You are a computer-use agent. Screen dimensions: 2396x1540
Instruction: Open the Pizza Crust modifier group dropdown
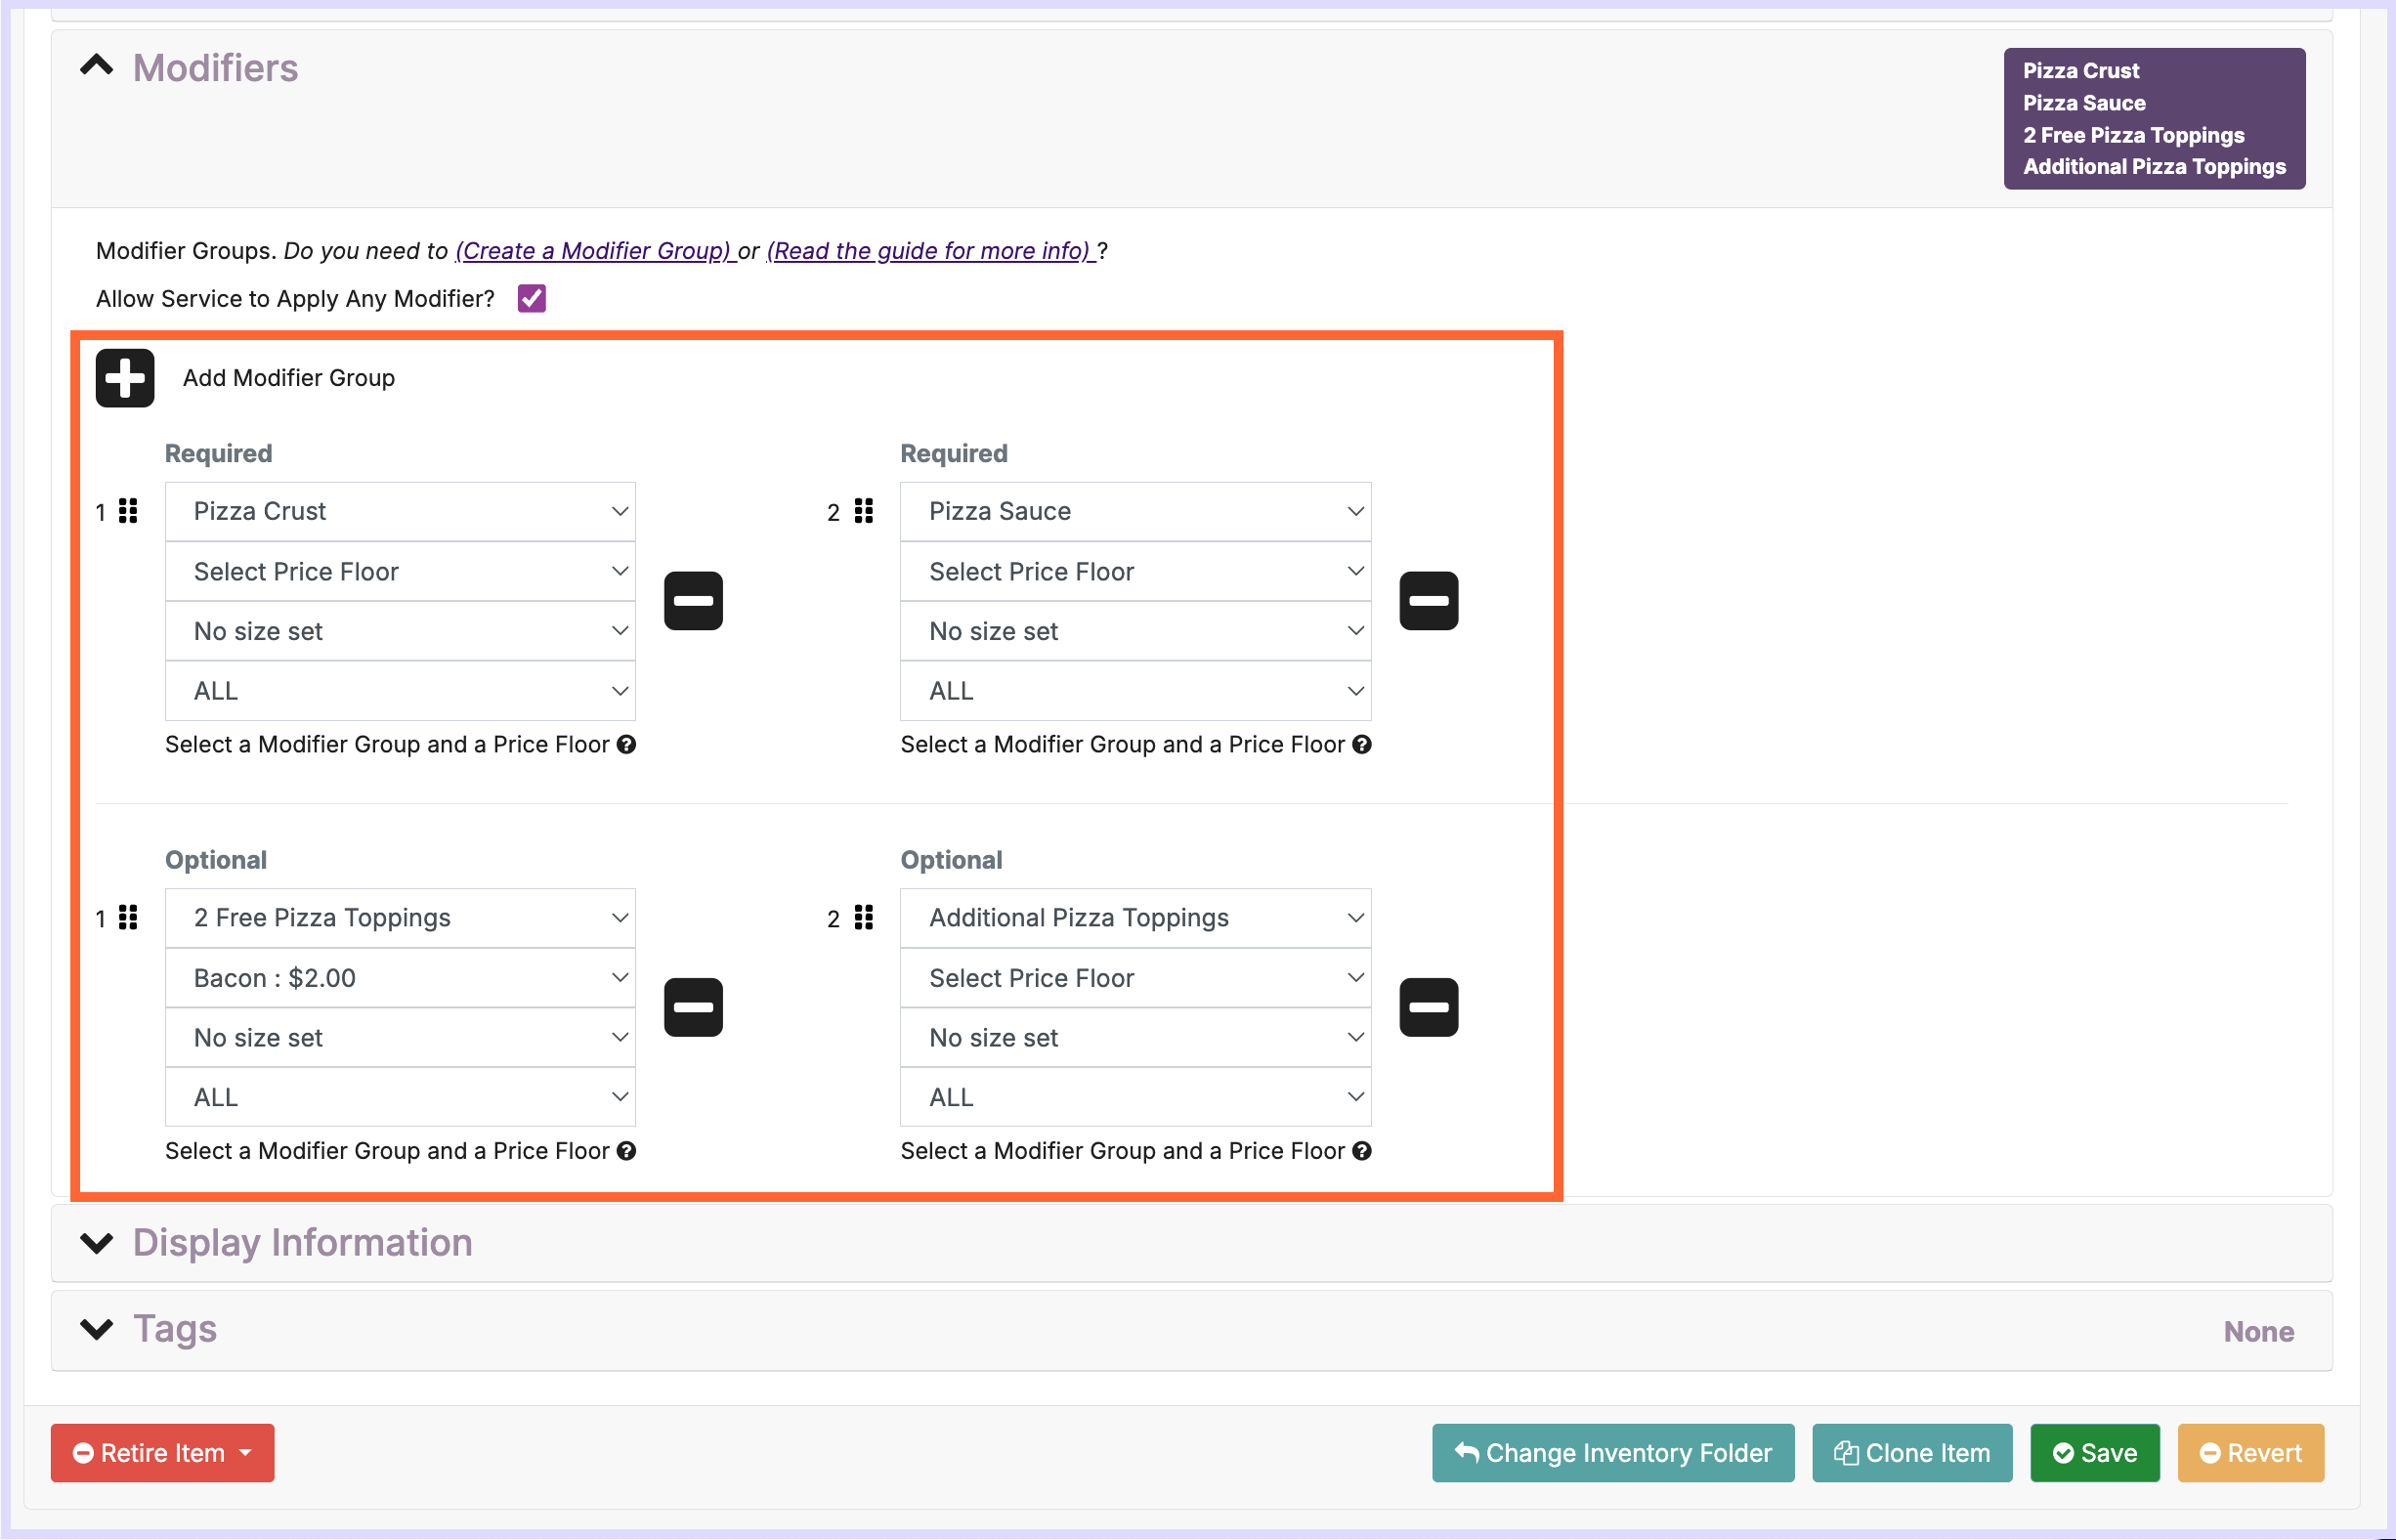[400, 511]
